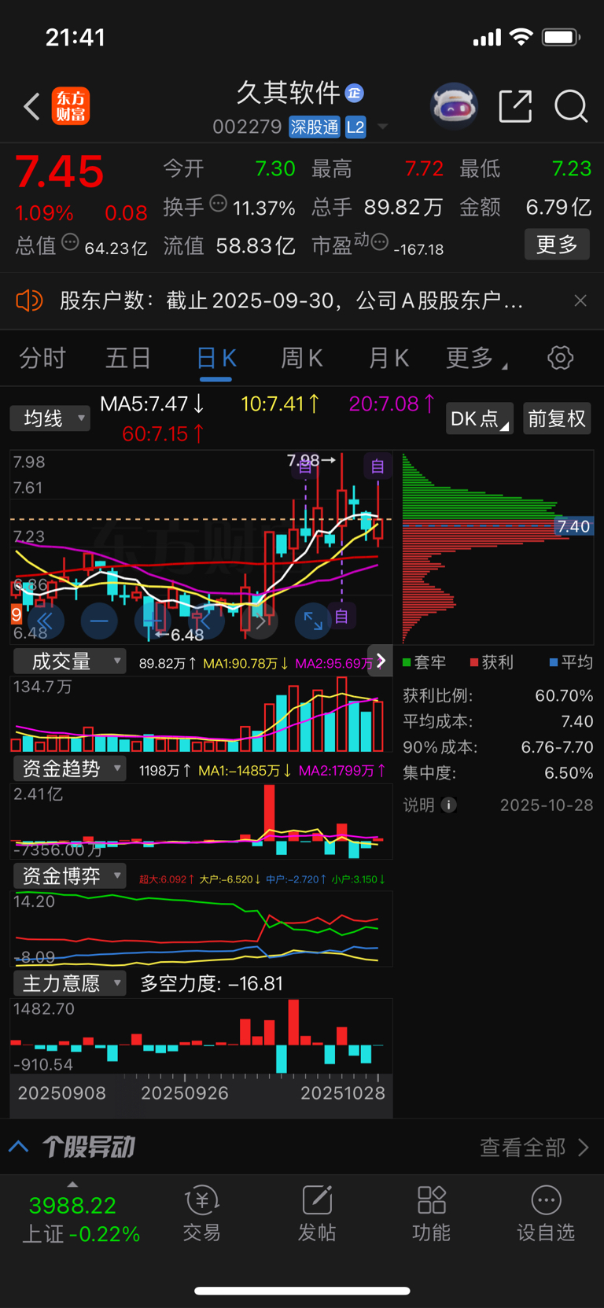Screen dimensions: 604x1308
Task: Open chart settings gear icon
Action: pos(560,358)
